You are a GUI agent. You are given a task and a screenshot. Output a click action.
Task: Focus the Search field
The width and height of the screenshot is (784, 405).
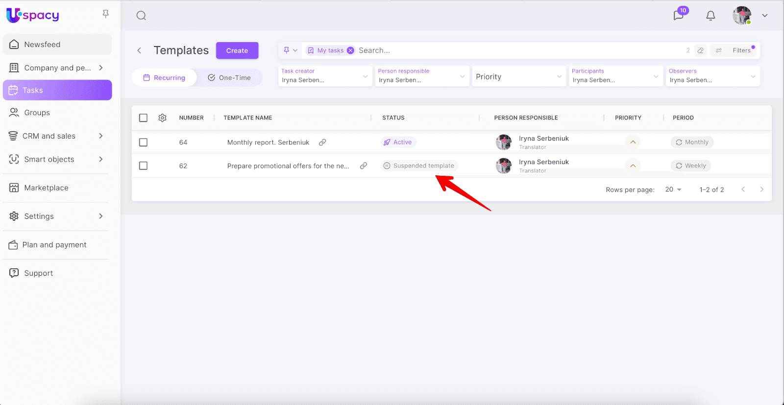click(519, 50)
